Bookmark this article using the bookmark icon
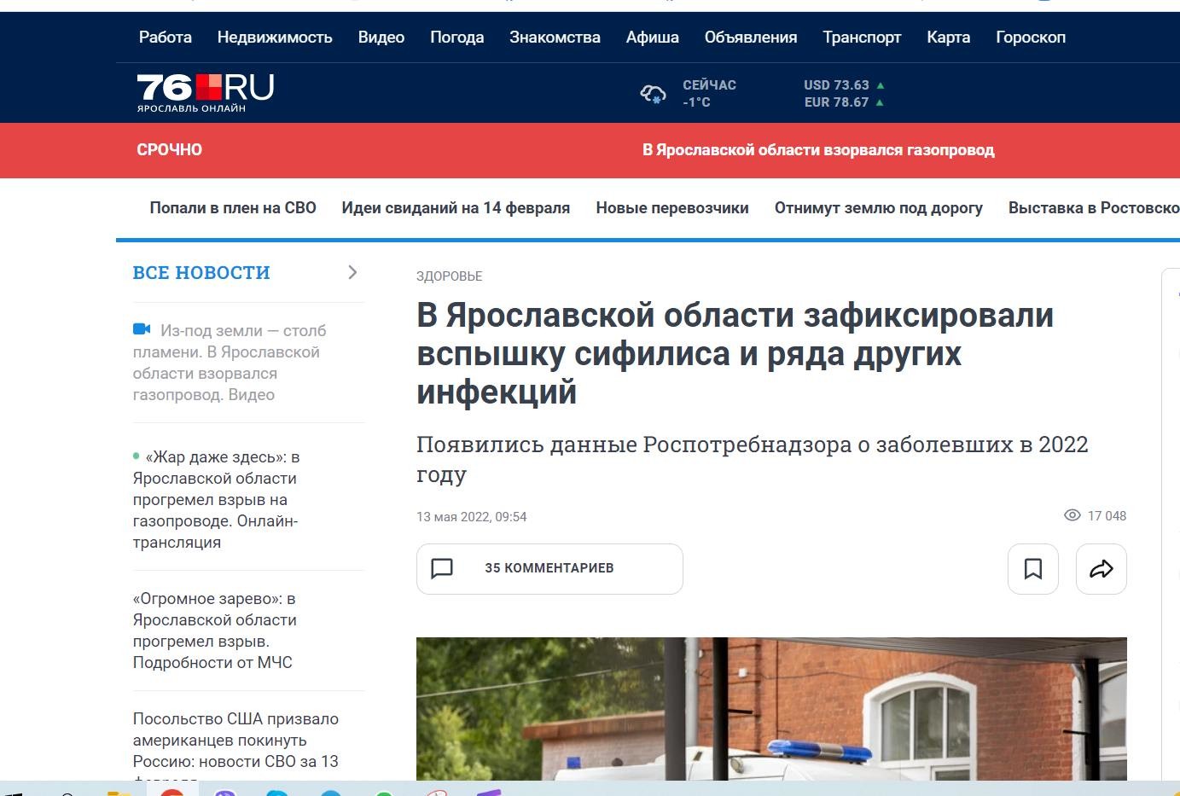The image size is (1180, 796). (1032, 569)
